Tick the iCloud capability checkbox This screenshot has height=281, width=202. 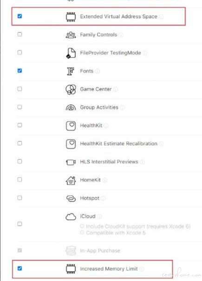[20, 224]
